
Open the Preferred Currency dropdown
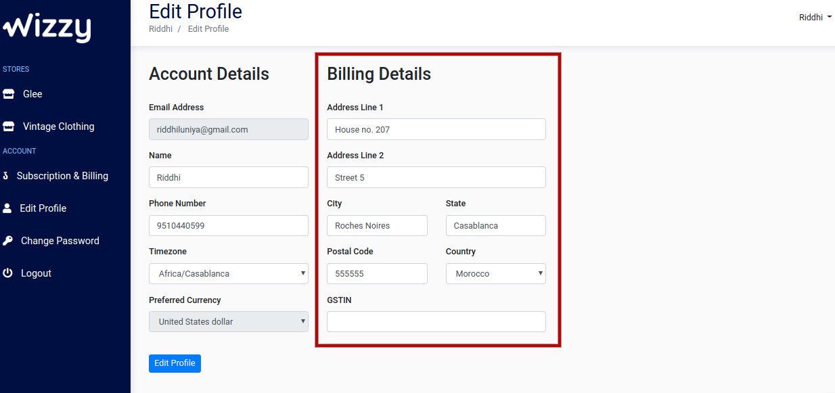pyautogui.click(x=229, y=322)
